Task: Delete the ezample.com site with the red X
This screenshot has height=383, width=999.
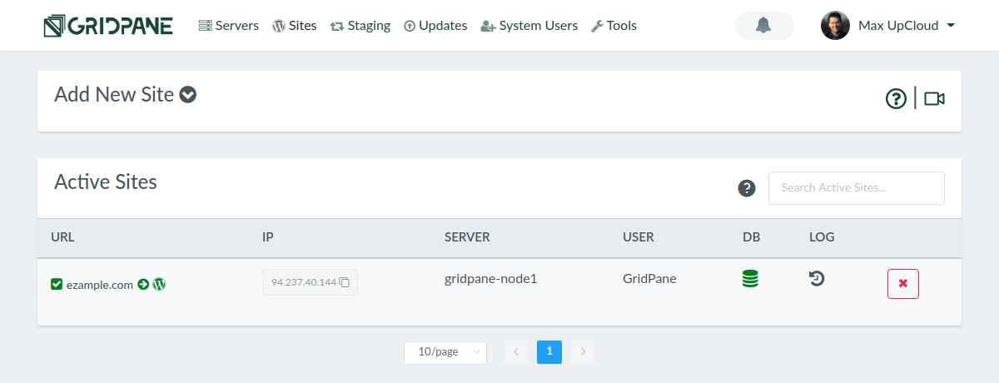Action: (x=903, y=284)
